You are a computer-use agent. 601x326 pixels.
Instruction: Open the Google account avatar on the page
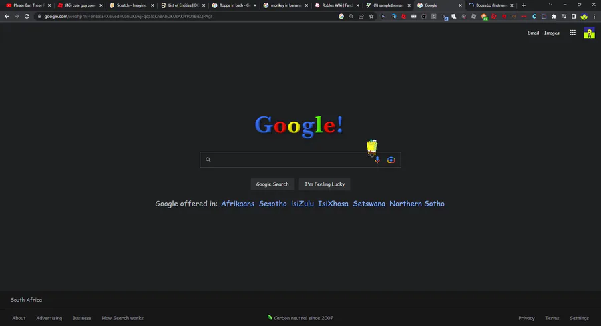pyautogui.click(x=589, y=33)
